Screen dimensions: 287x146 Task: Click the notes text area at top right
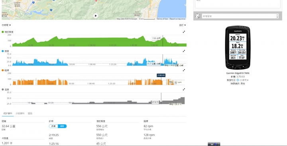(238, 4)
